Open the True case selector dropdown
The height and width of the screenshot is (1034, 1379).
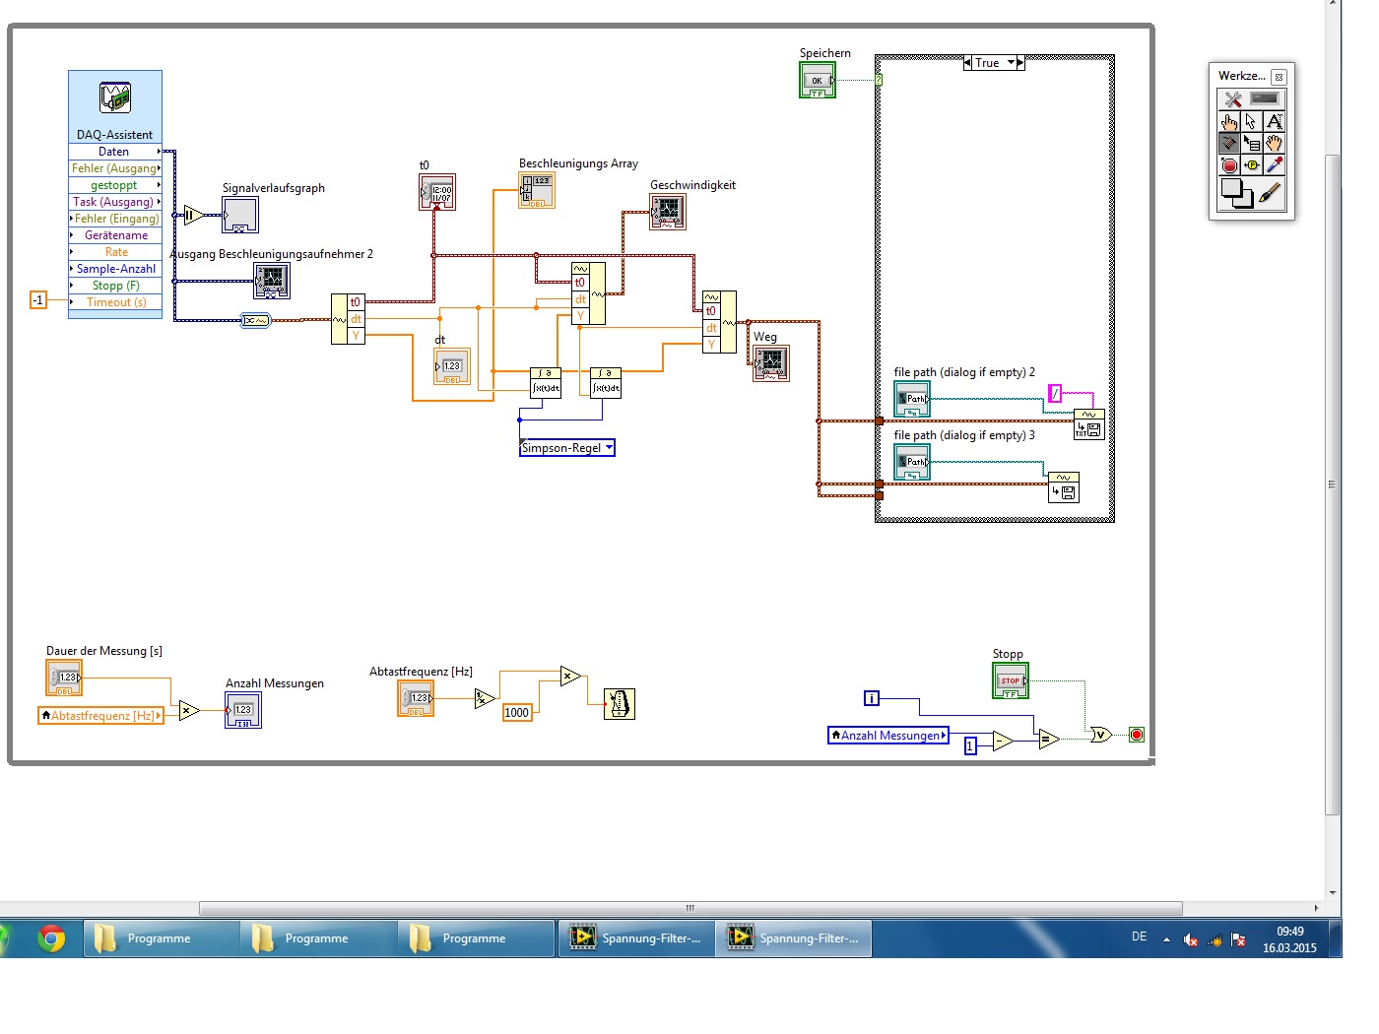click(x=994, y=63)
